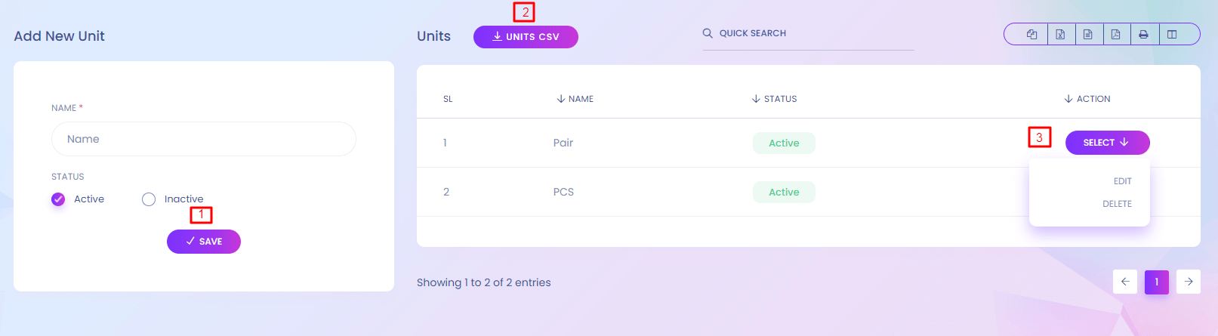Click page number 1 in pagination
Screen dimensions: 1218x336
point(1157,282)
